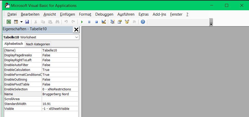Screen dimensions: 249x117
Task: Open the Datei menu
Action: tap(12, 14)
